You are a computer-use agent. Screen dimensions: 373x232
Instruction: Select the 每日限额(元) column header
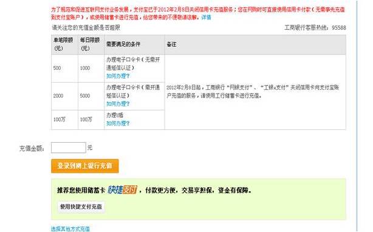pos(91,44)
